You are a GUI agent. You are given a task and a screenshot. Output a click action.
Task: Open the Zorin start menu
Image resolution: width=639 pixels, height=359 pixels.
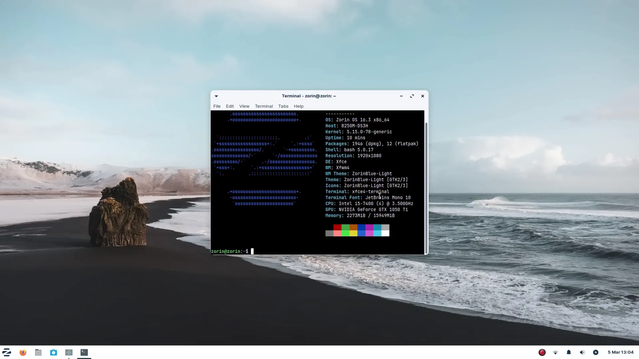click(x=7, y=352)
